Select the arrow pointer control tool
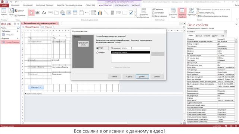Viewport: 239px width, 134px height. click(31, 13)
